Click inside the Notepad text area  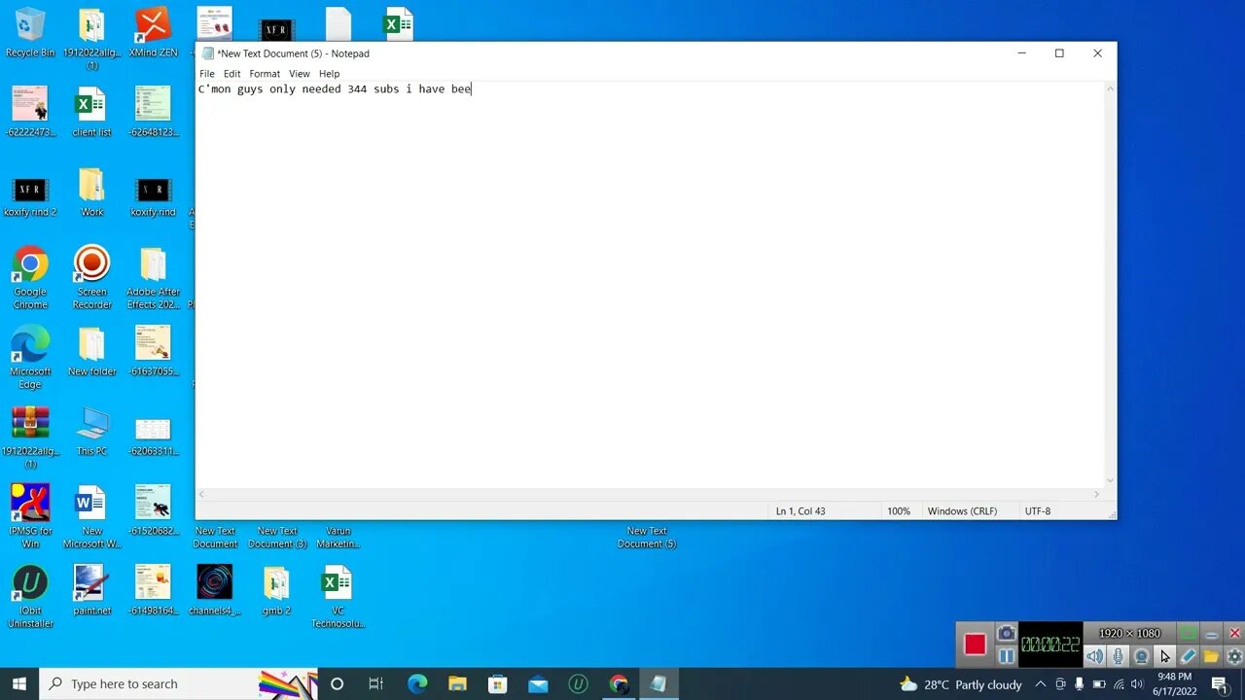[x=650, y=285]
